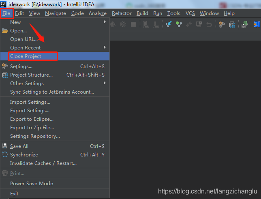261x199 pixels.
Task: Open Settings... from the File menu
Action: [55, 66]
